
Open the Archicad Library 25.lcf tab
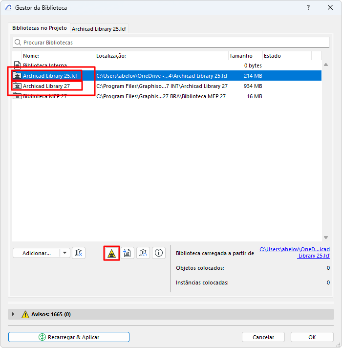tap(99, 29)
